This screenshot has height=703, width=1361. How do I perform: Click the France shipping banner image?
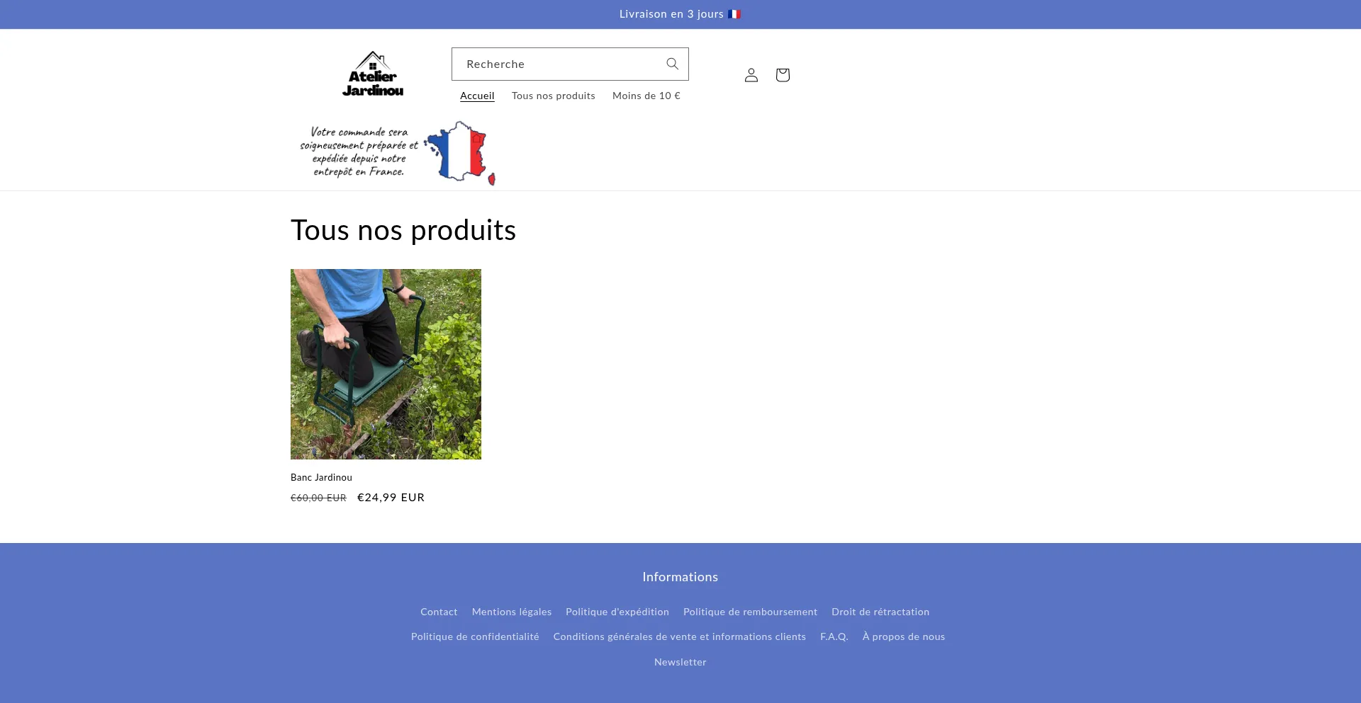click(x=397, y=153)
